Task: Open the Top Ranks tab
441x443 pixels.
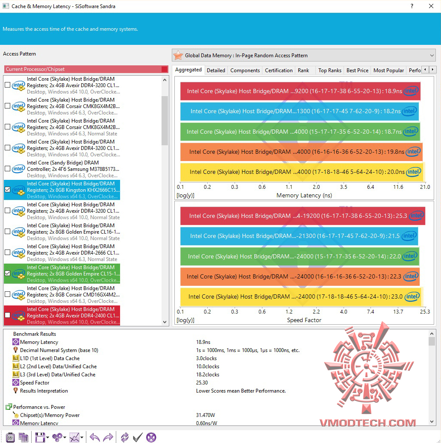Action: point(329,70)
